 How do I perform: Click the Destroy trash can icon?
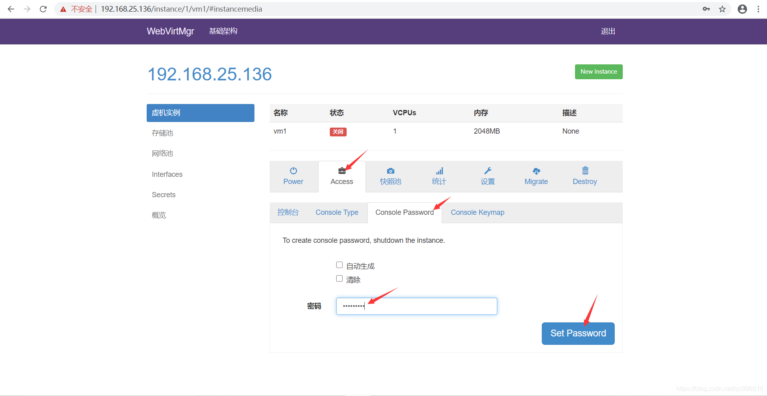coord(585,170)
